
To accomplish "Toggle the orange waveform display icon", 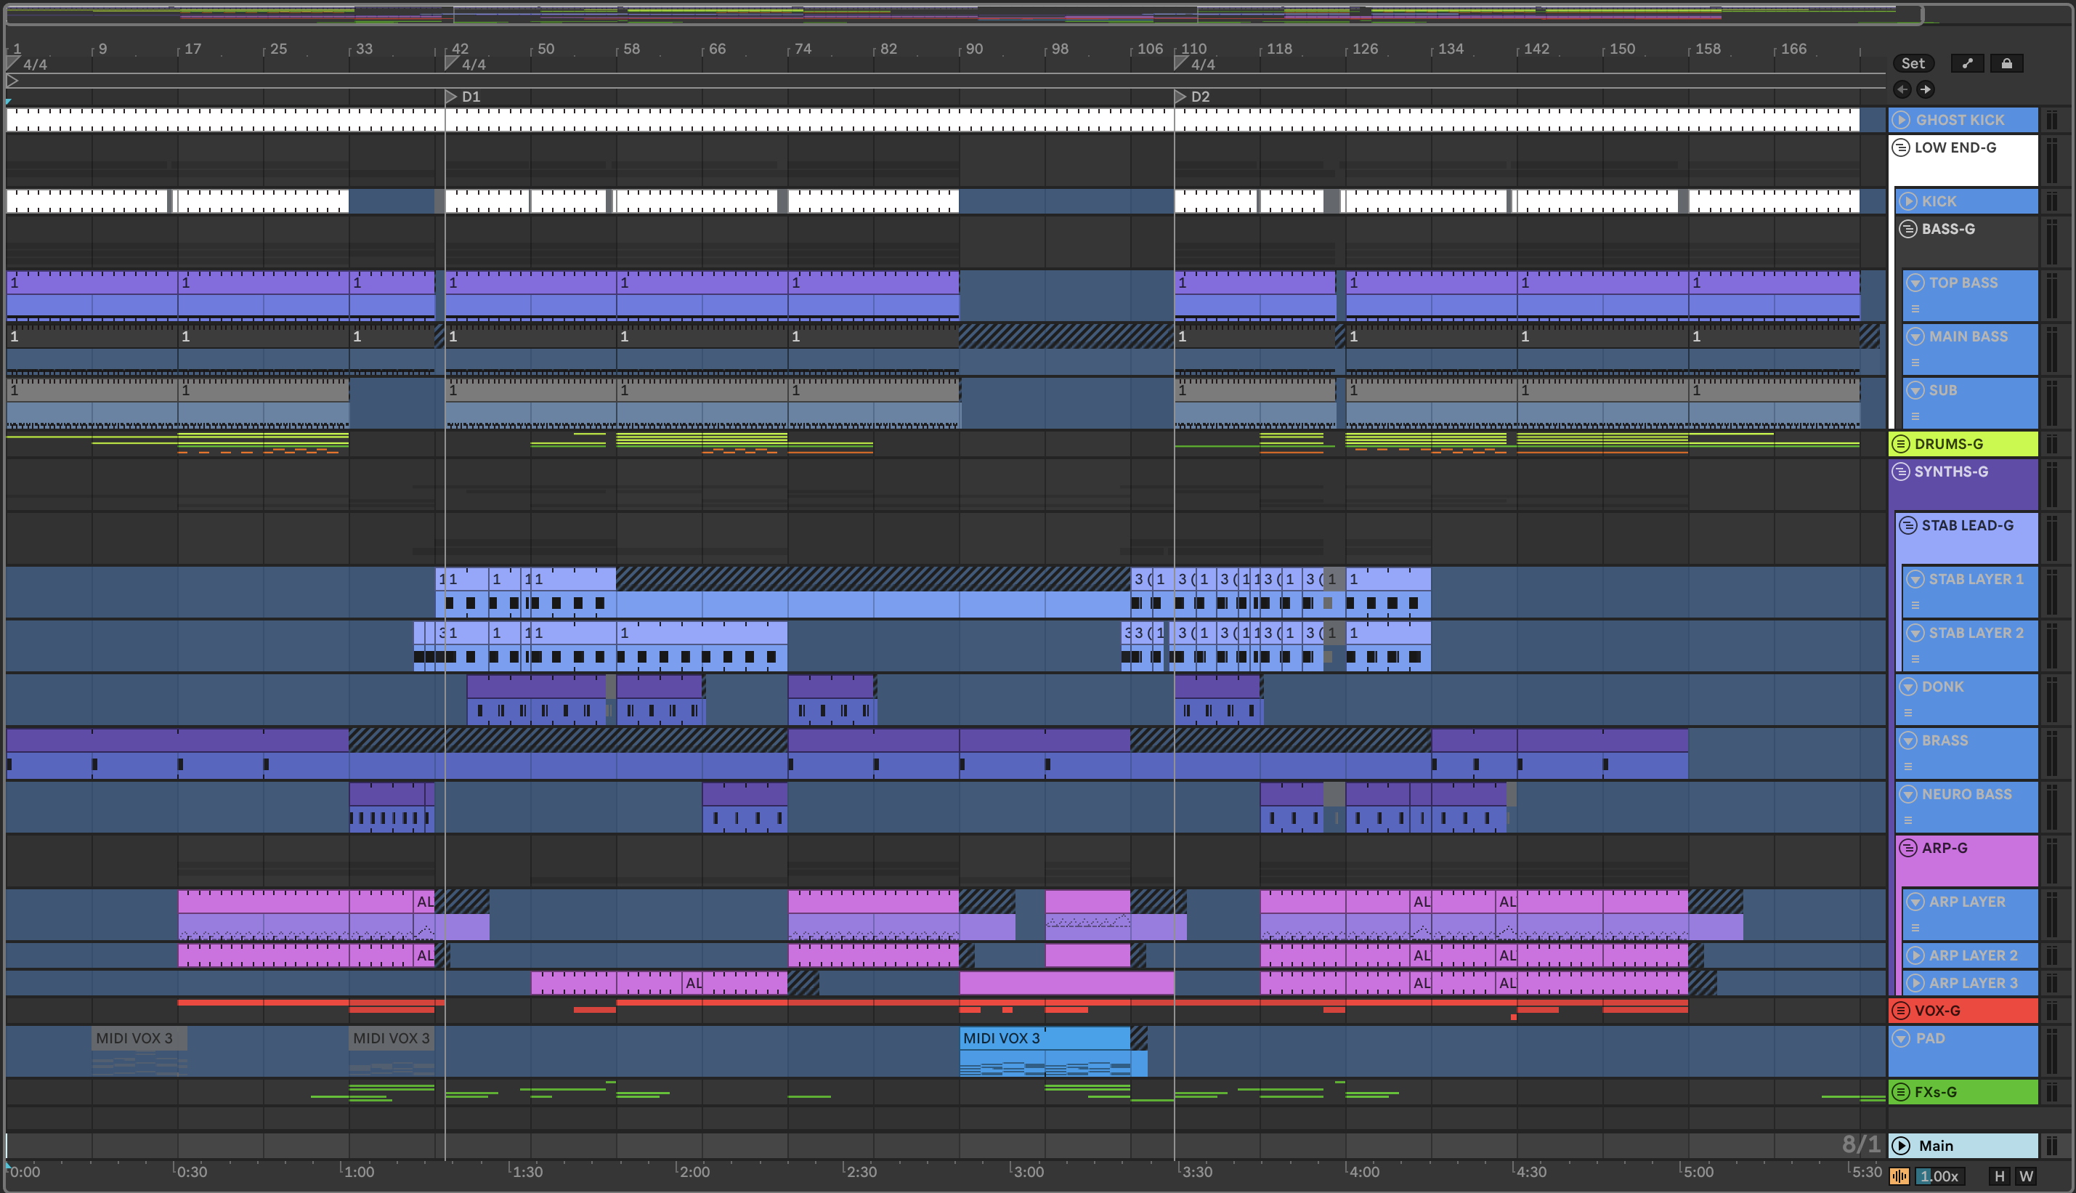I will point(1899,1176).
